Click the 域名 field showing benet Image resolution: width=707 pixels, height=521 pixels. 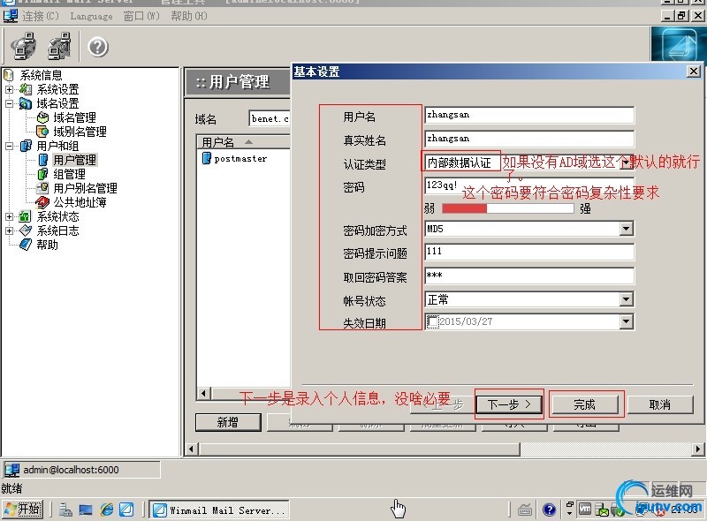(x=270, y=119)
